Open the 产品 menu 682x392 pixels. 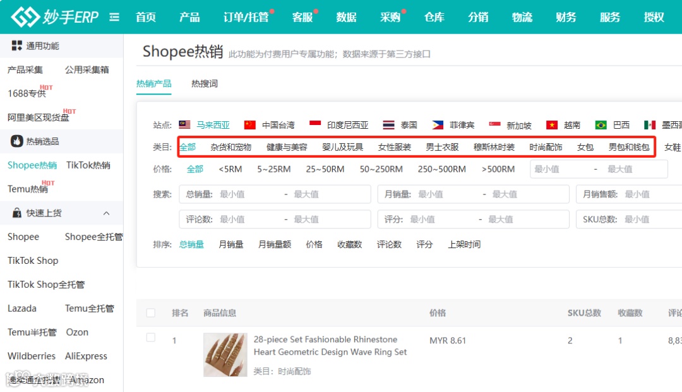(x=189, y=17)
